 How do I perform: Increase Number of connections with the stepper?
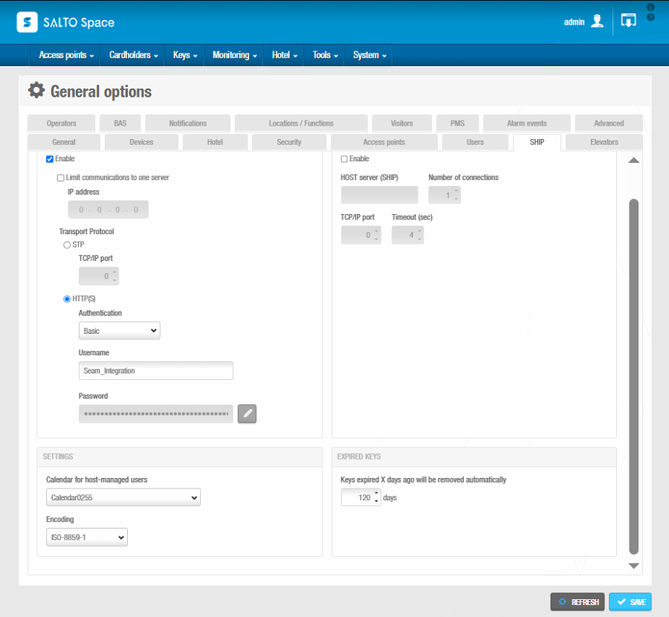tap(455, 191)
